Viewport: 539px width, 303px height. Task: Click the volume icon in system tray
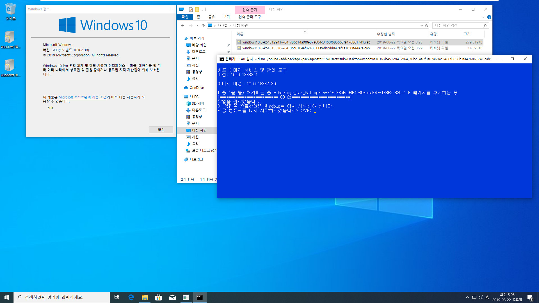tap(481, 297)
